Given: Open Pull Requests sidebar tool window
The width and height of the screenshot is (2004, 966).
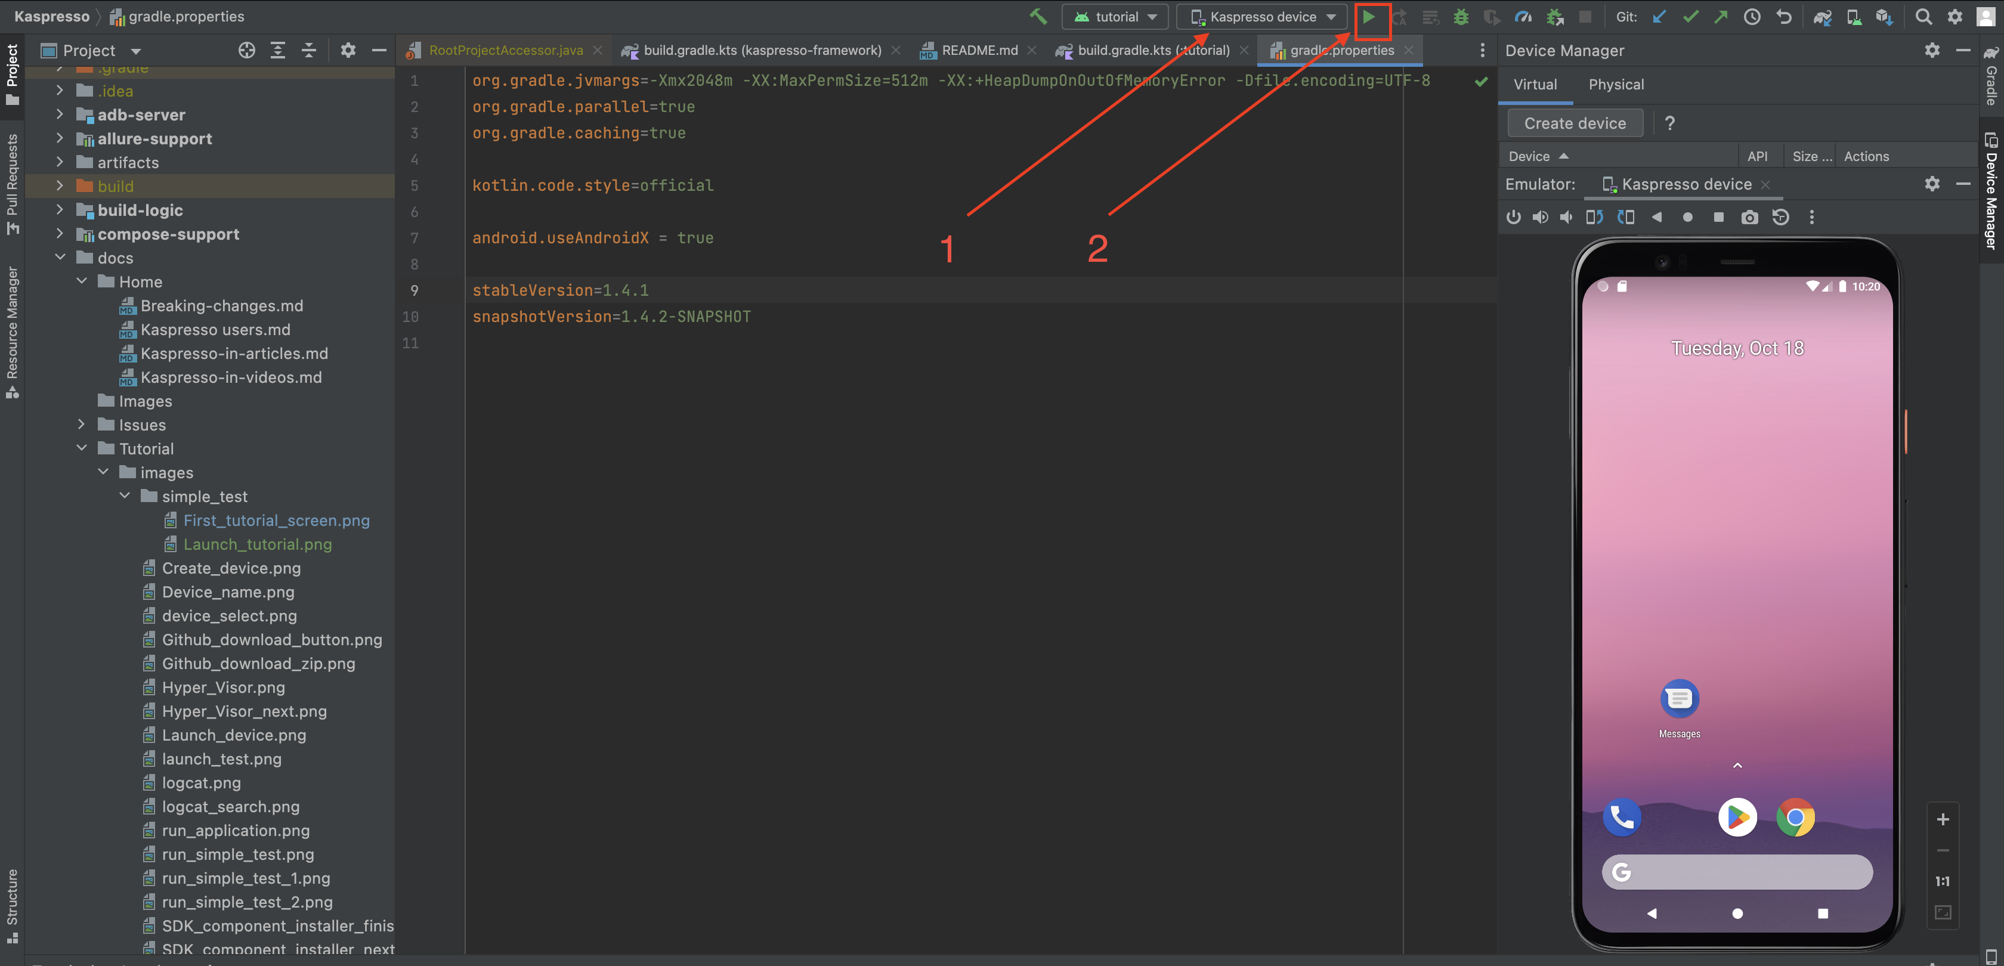Looking at the screenshot, I should pos(12,184).
